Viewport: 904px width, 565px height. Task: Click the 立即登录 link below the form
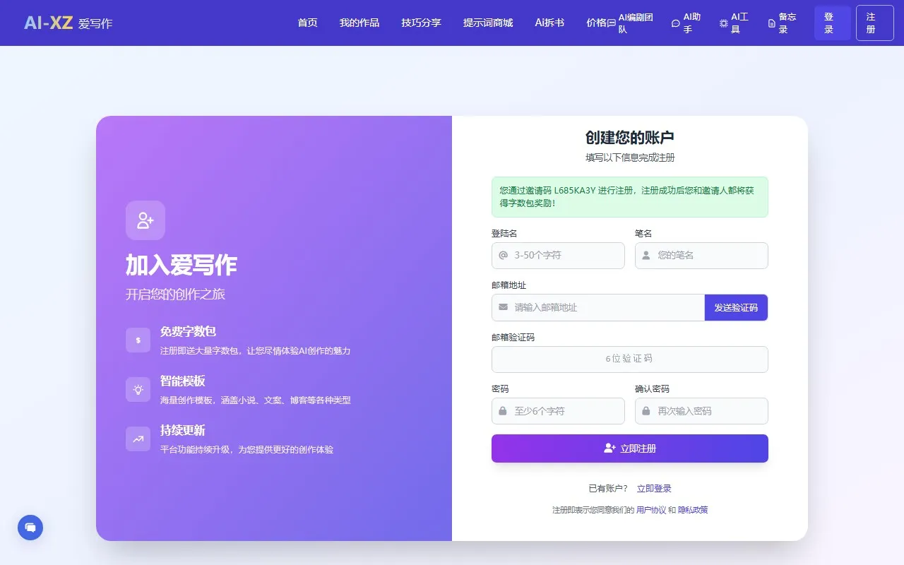(x=653, y=488)
